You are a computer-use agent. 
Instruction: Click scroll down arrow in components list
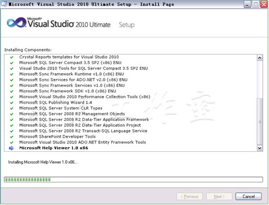260,148
